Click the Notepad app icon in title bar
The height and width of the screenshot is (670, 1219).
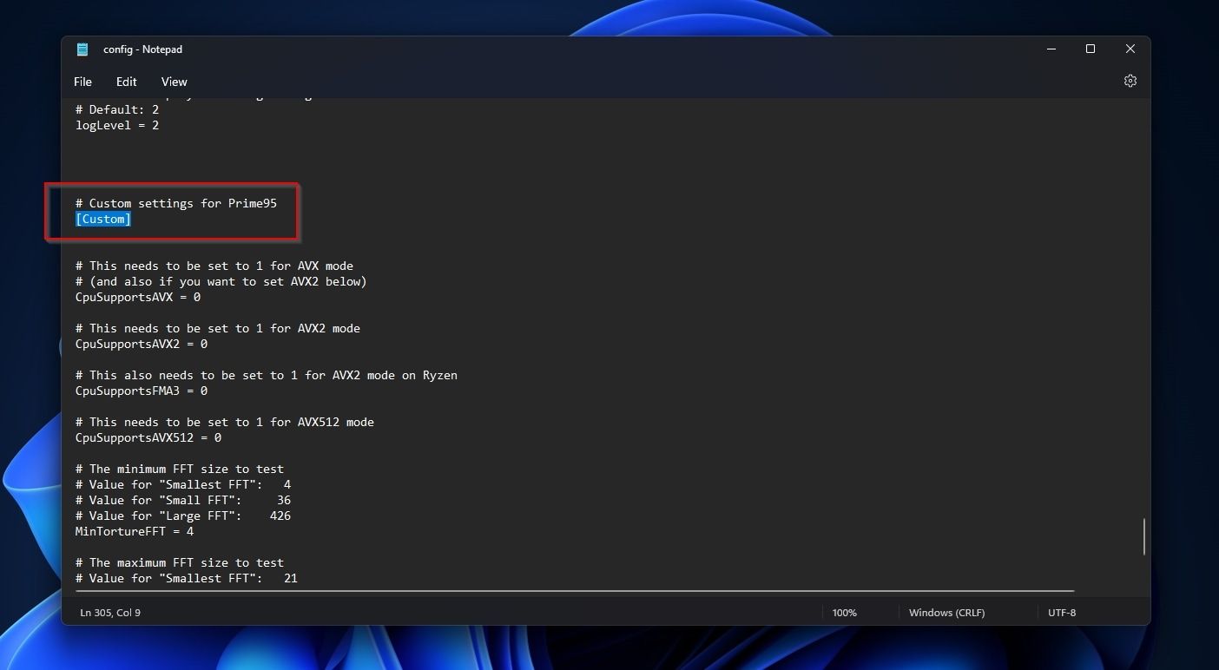coord(82,49)
